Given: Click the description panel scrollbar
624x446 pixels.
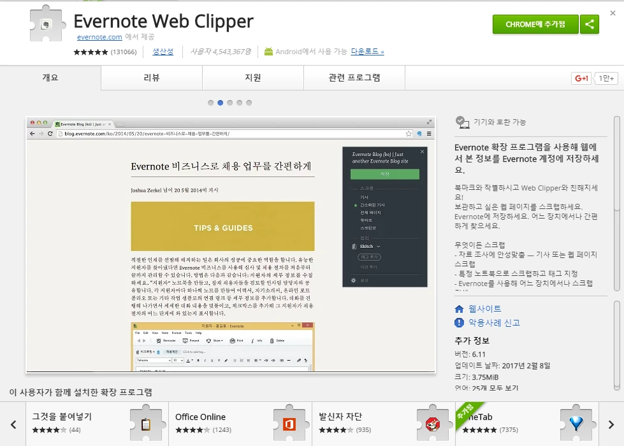Looking at the screenshot, I should coord(617,203).
